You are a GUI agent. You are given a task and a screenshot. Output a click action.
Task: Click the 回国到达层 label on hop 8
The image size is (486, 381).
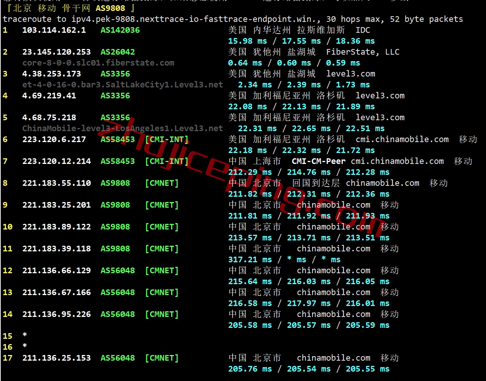(316, 183)
